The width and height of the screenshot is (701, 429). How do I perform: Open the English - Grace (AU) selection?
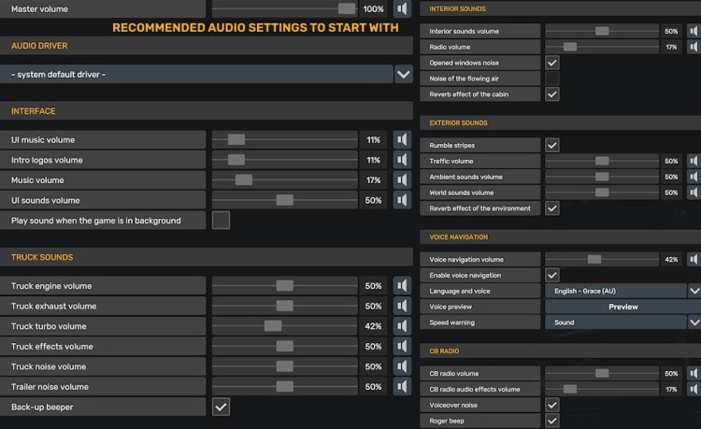(616, 291)
